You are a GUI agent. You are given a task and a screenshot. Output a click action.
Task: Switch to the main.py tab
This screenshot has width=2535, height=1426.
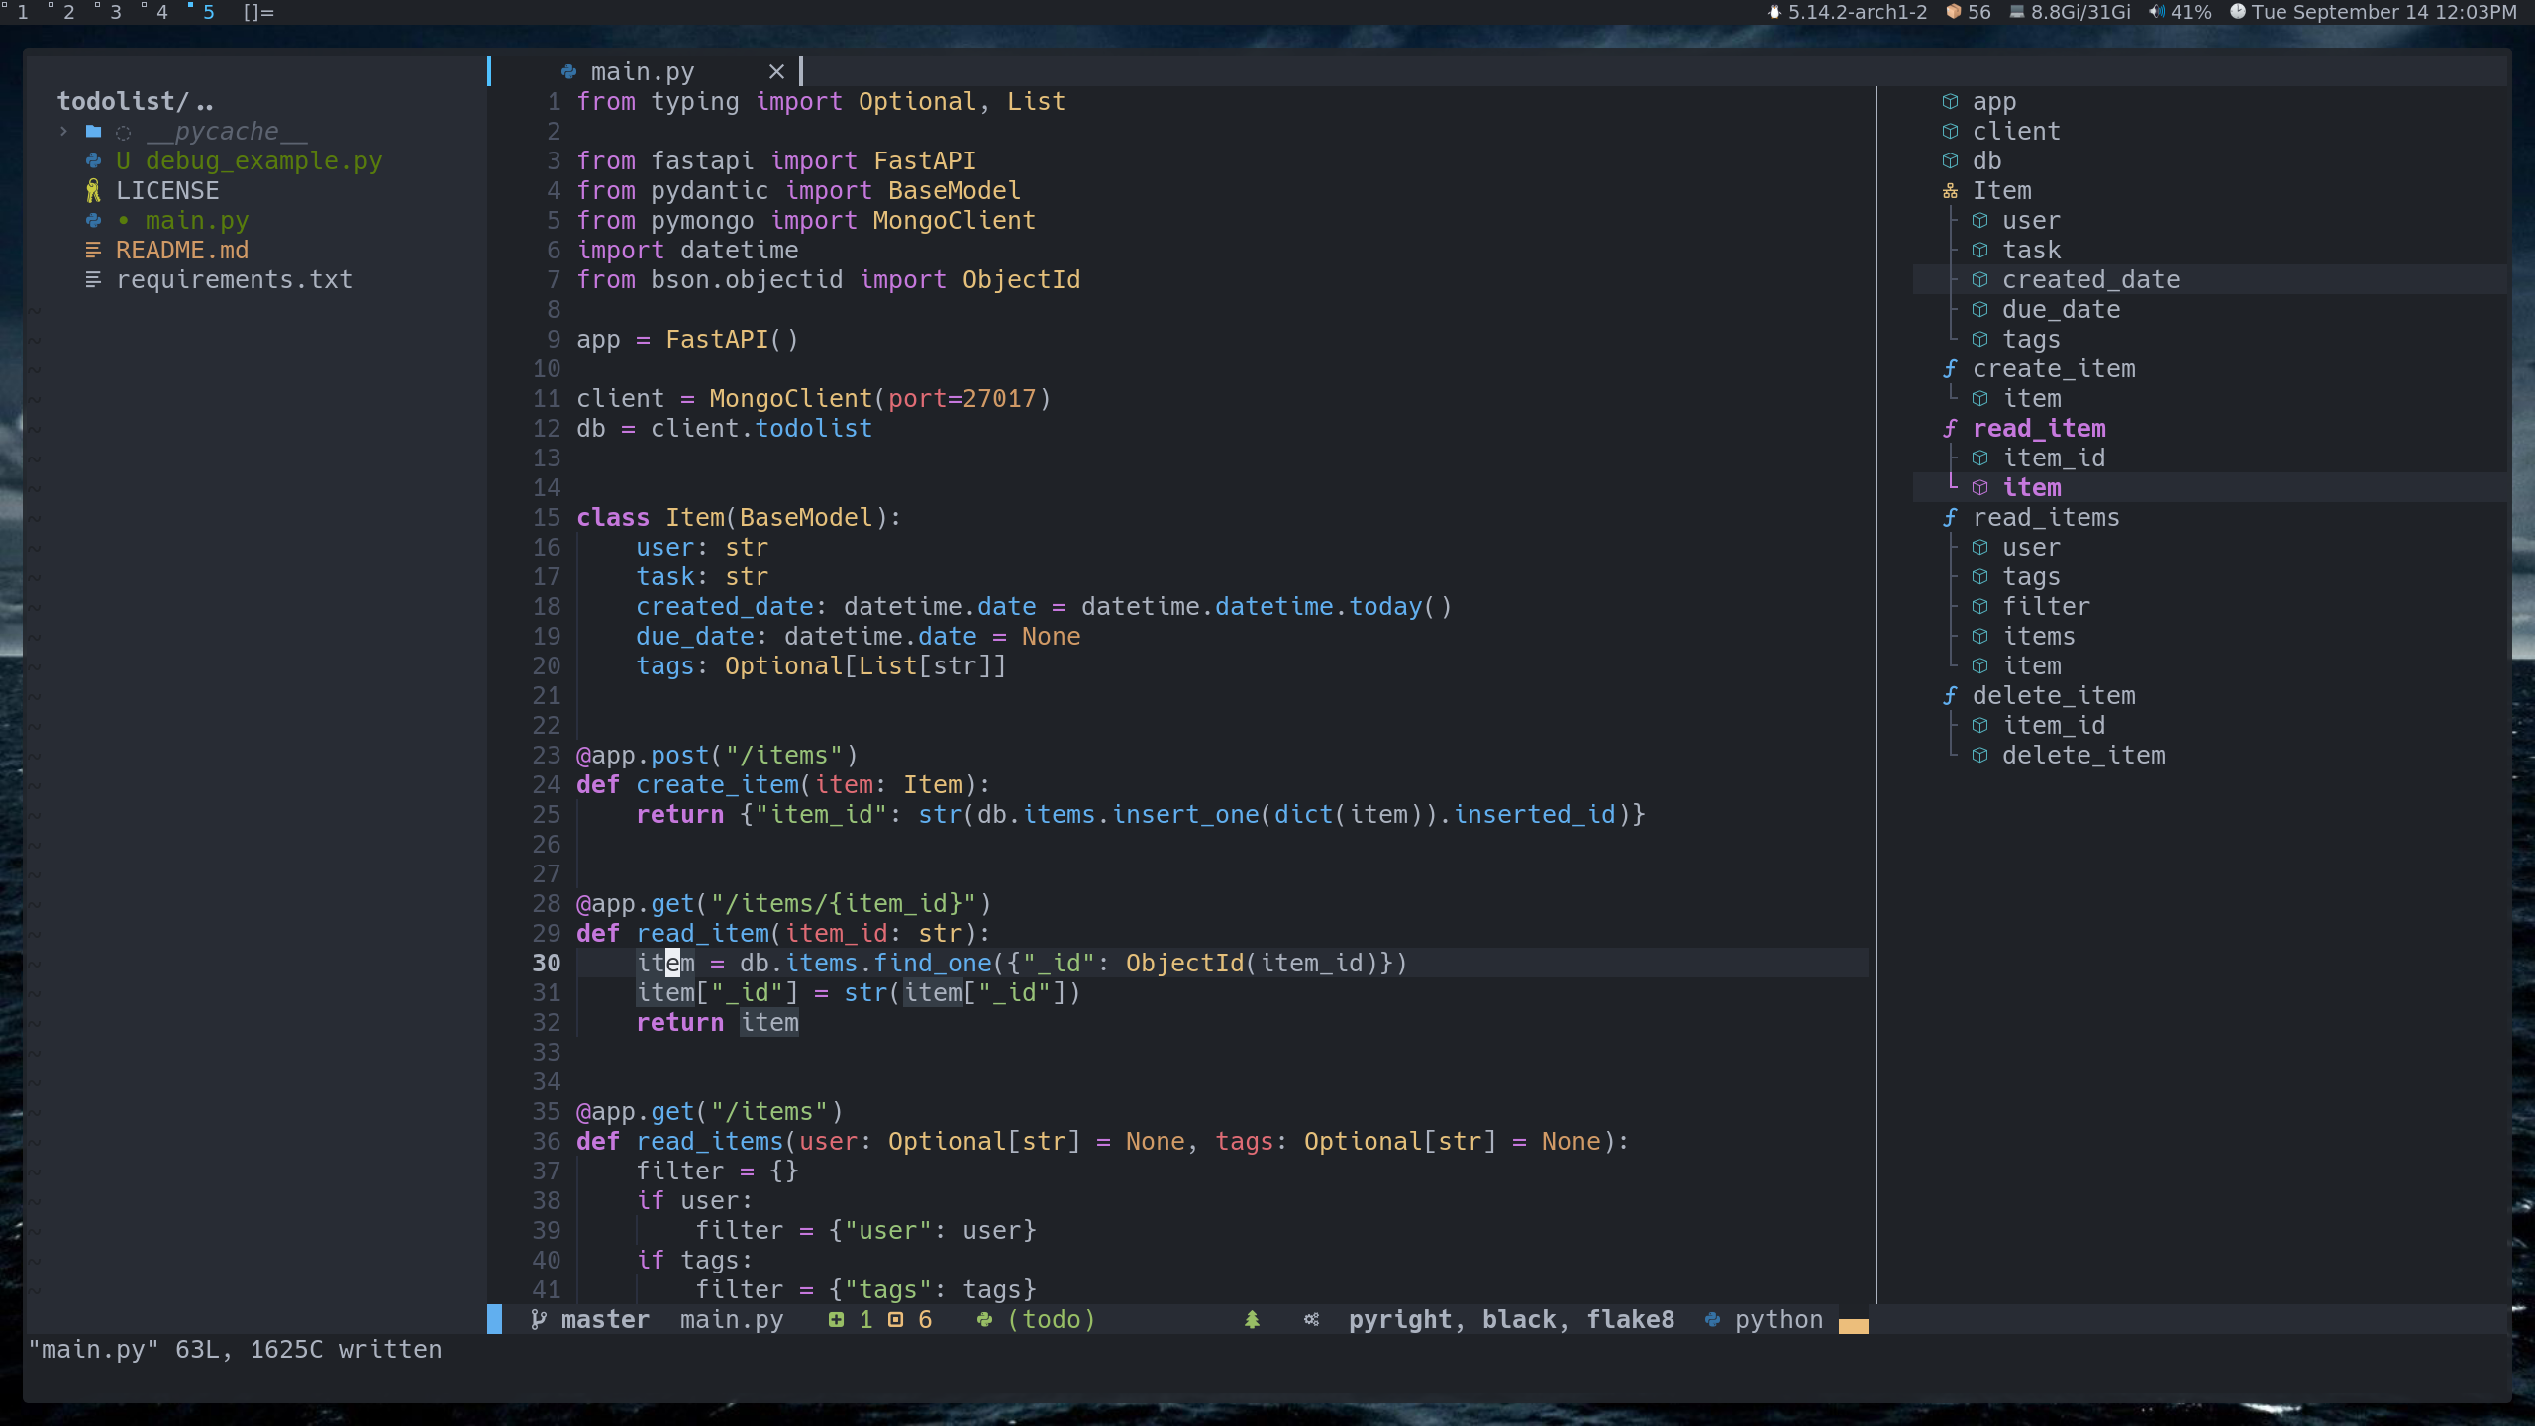643,71
